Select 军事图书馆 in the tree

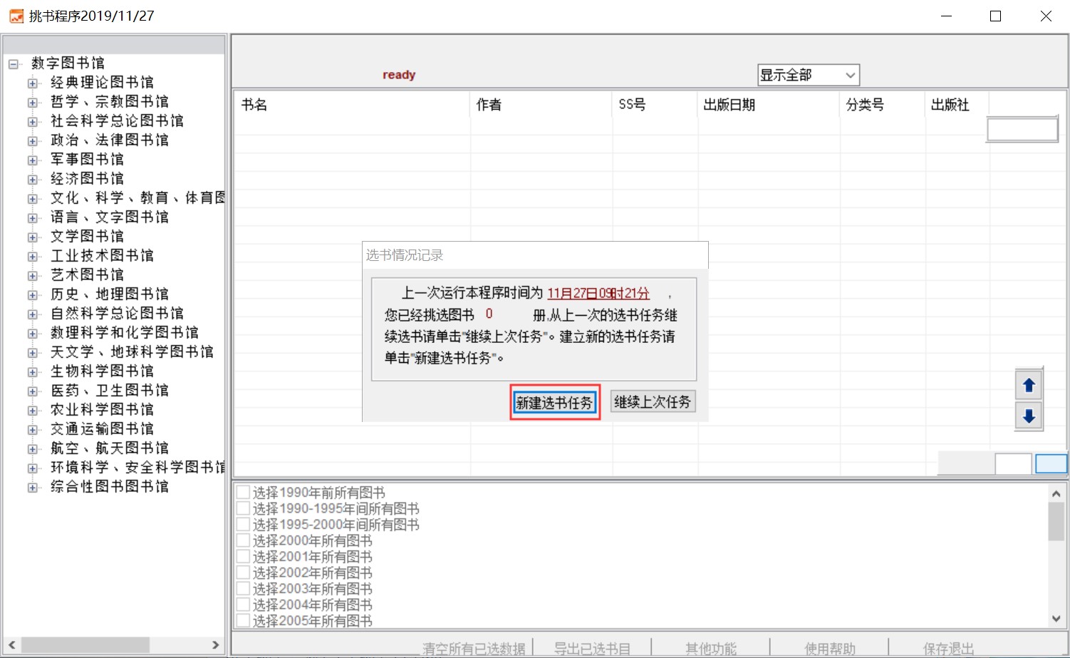(x=87, y=160)
